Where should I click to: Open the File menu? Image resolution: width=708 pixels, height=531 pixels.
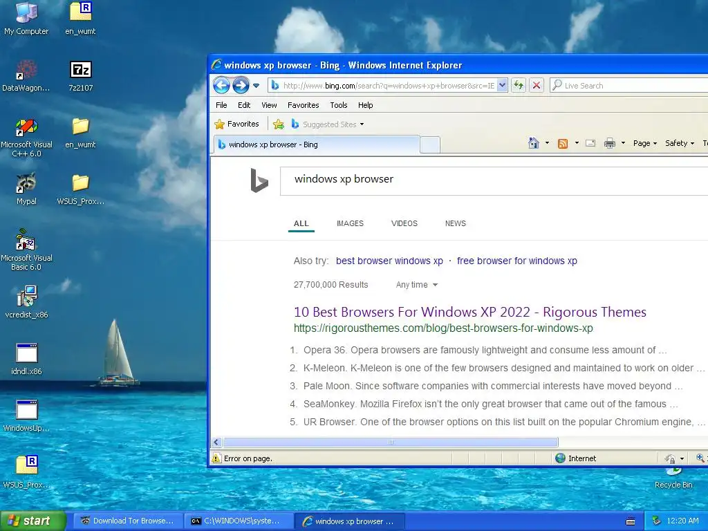(x=221, y=105)
